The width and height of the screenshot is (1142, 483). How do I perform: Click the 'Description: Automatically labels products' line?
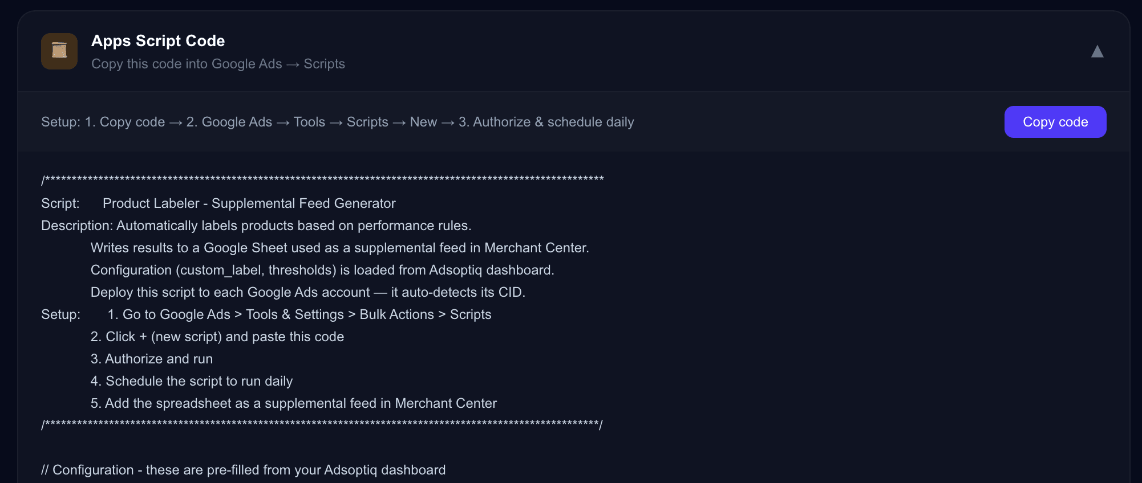click(256, 226)
